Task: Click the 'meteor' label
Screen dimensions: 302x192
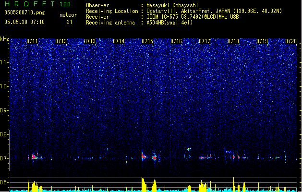Action: pyautogui.click(x=68, y=15)
